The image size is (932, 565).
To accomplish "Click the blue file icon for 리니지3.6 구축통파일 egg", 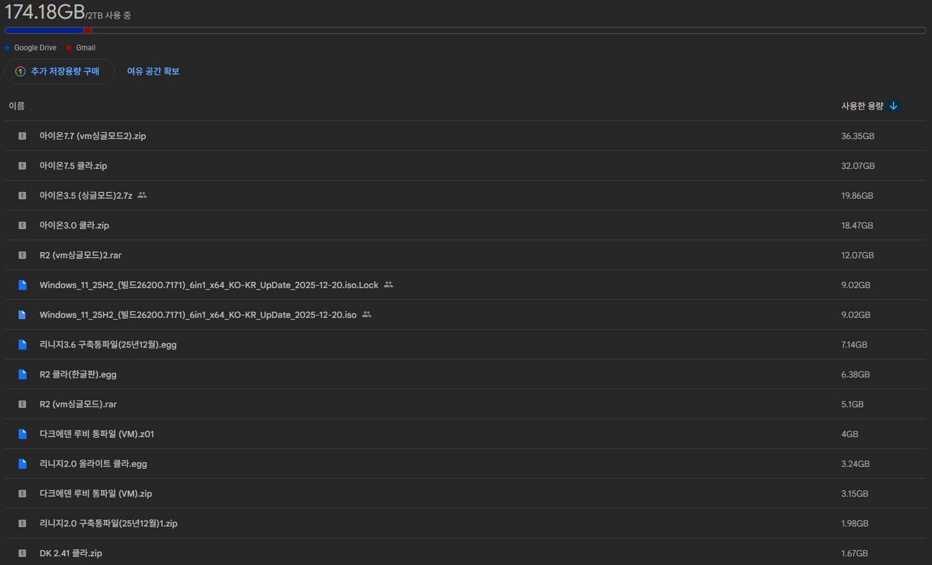I will (x=22, y=345).
